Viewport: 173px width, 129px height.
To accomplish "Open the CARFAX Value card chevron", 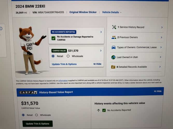I will [x=101, y=51].
